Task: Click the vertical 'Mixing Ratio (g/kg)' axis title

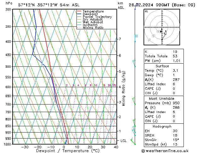Action: click(123, 88)
